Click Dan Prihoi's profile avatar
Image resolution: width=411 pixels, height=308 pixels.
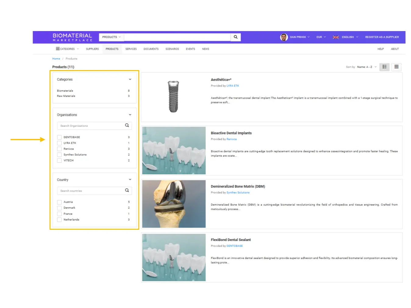point(284,37)
